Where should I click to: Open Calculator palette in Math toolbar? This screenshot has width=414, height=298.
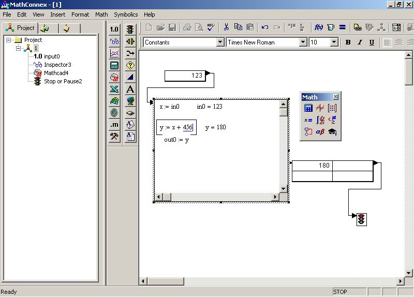tap(308, 108)
